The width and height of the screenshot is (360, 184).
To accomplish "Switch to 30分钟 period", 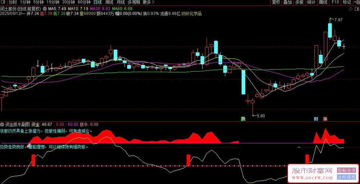I will click(x=68, y=2).
